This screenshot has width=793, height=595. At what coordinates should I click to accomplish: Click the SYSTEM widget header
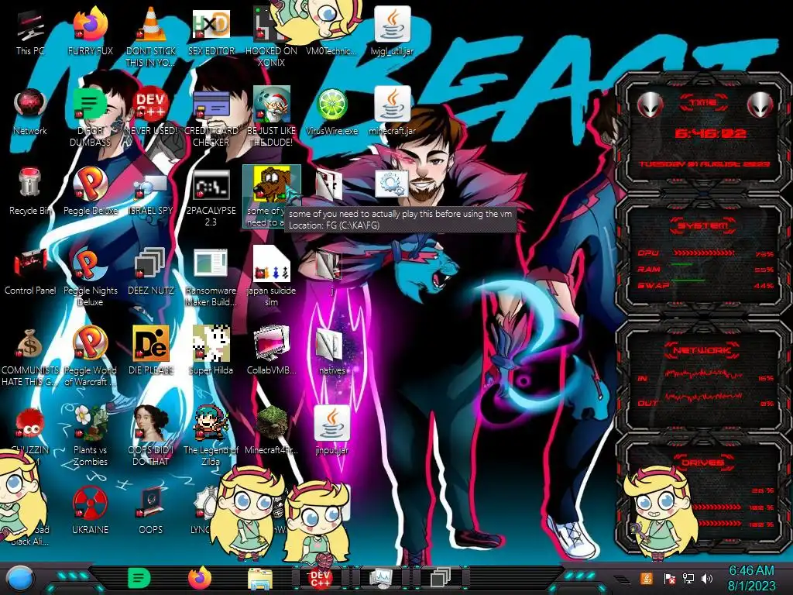click(702, 225)
